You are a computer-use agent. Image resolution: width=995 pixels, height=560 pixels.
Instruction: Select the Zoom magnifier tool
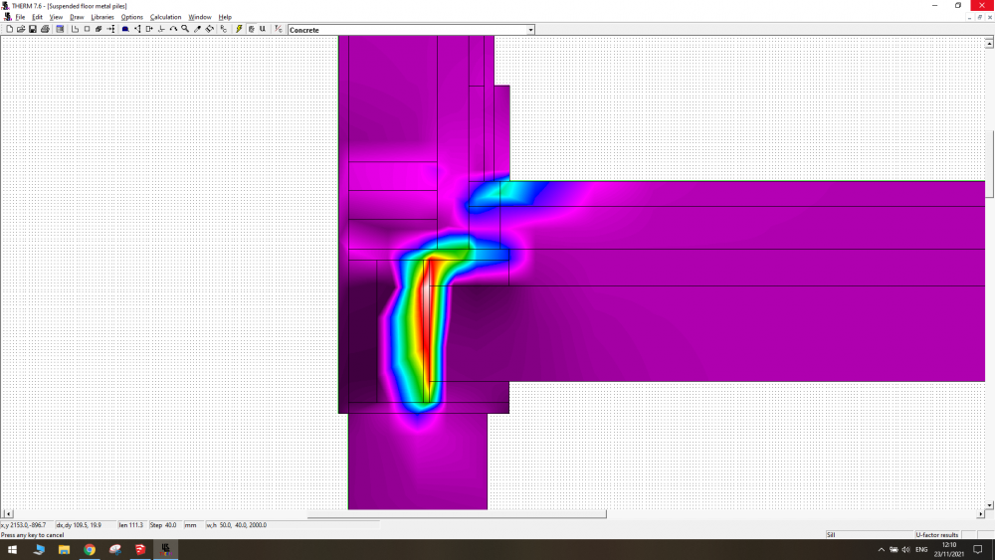point(185,29)
